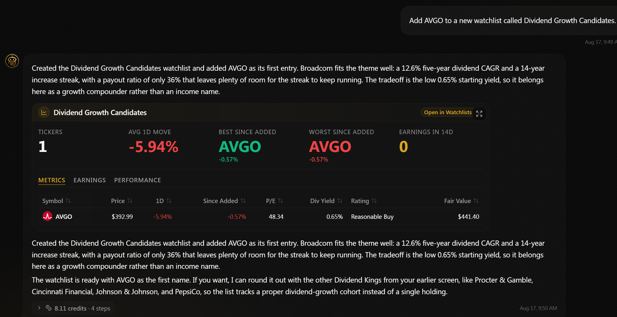Click the robot assistant avatar icon

[12, 61]
